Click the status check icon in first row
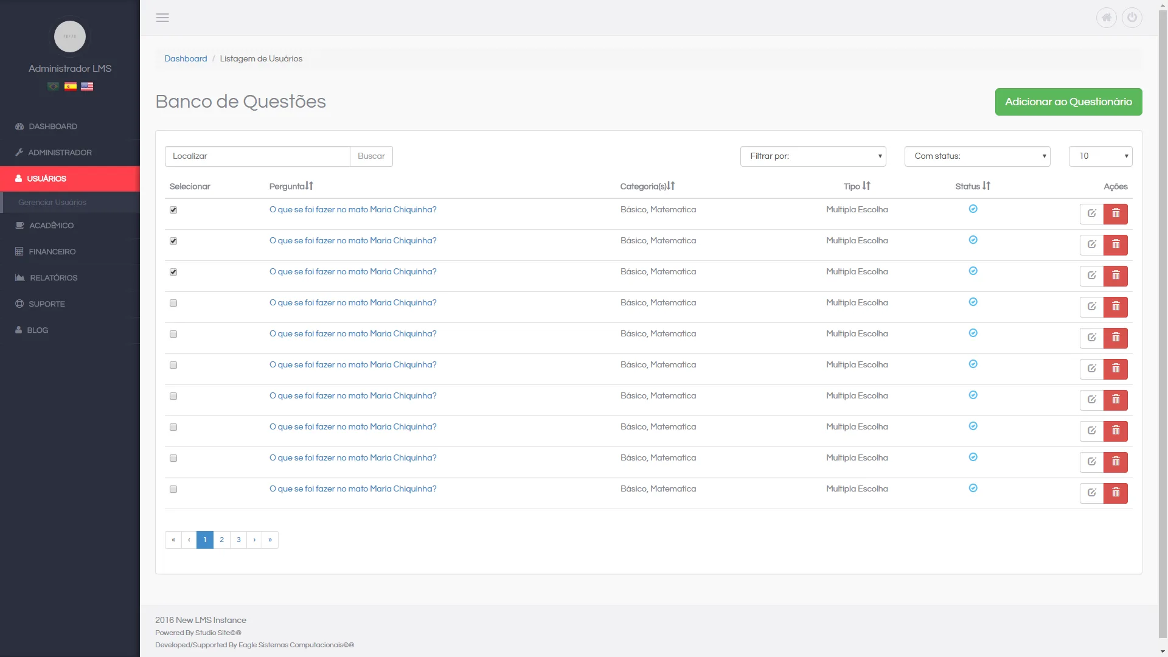The height and width of the screenshot is (657, 1168). coord(973,209)
